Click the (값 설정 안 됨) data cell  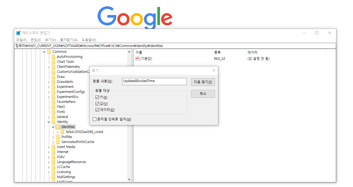point(258,58)
